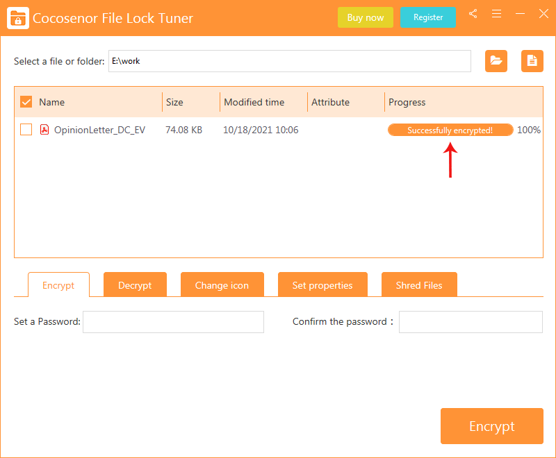Image resolution: width=556 pixels, height=458 pixels.
Task: Click the PDF icon of OpinionLetter_DC_EV
Action: [44, 130]
